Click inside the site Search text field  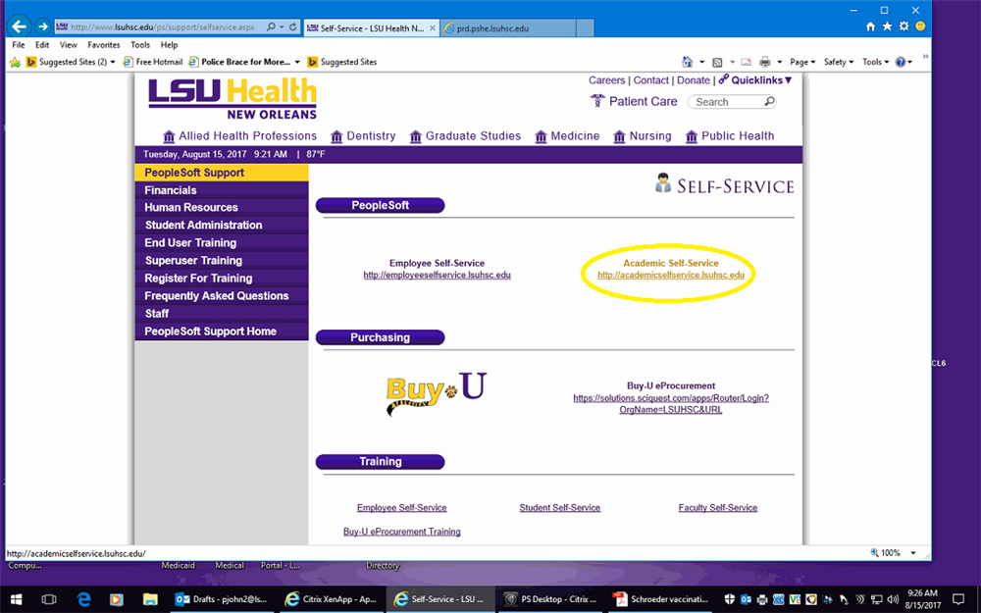click(726, 102)
